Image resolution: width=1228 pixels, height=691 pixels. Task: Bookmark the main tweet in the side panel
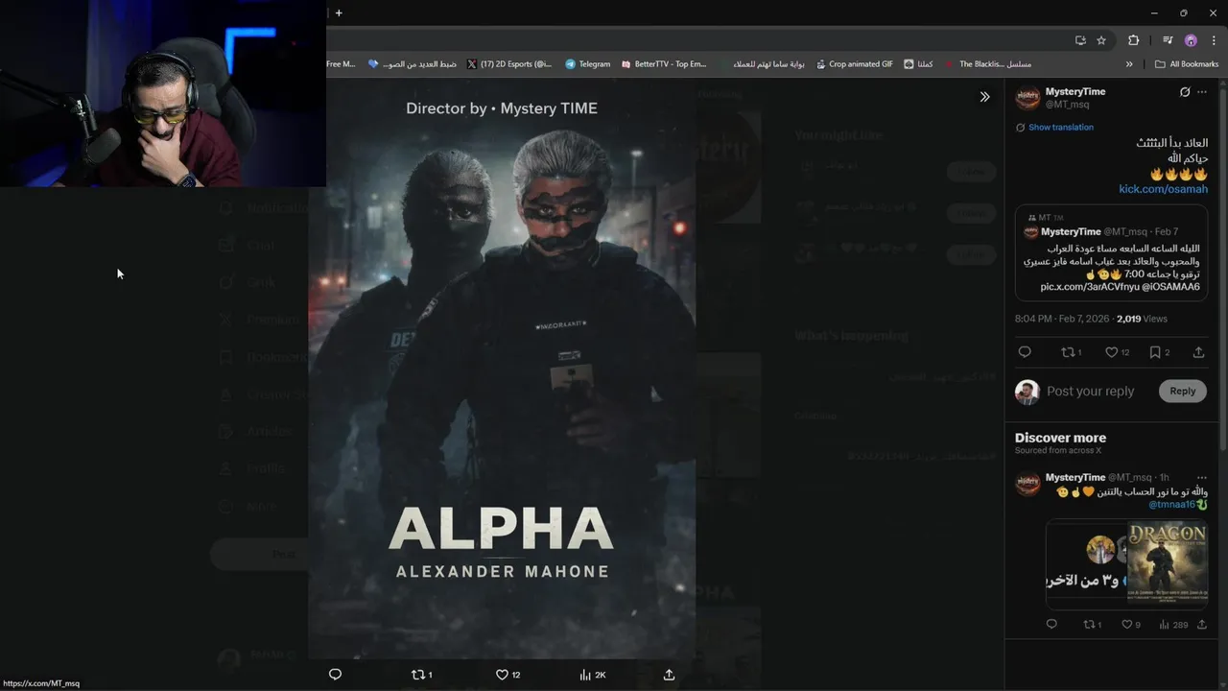[1159, 352]
